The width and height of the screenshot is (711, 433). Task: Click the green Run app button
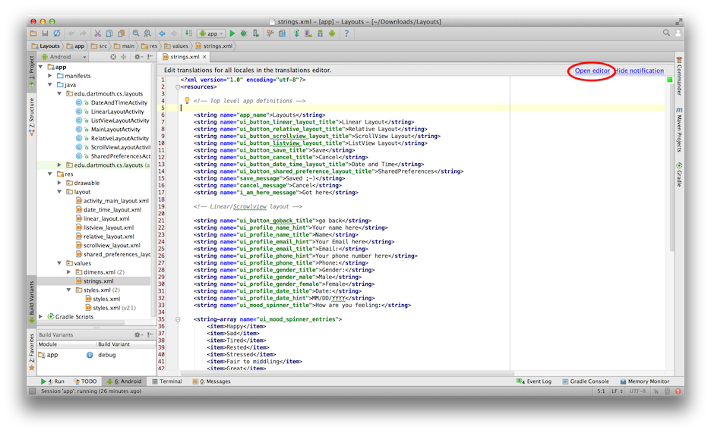click(232, 33)
